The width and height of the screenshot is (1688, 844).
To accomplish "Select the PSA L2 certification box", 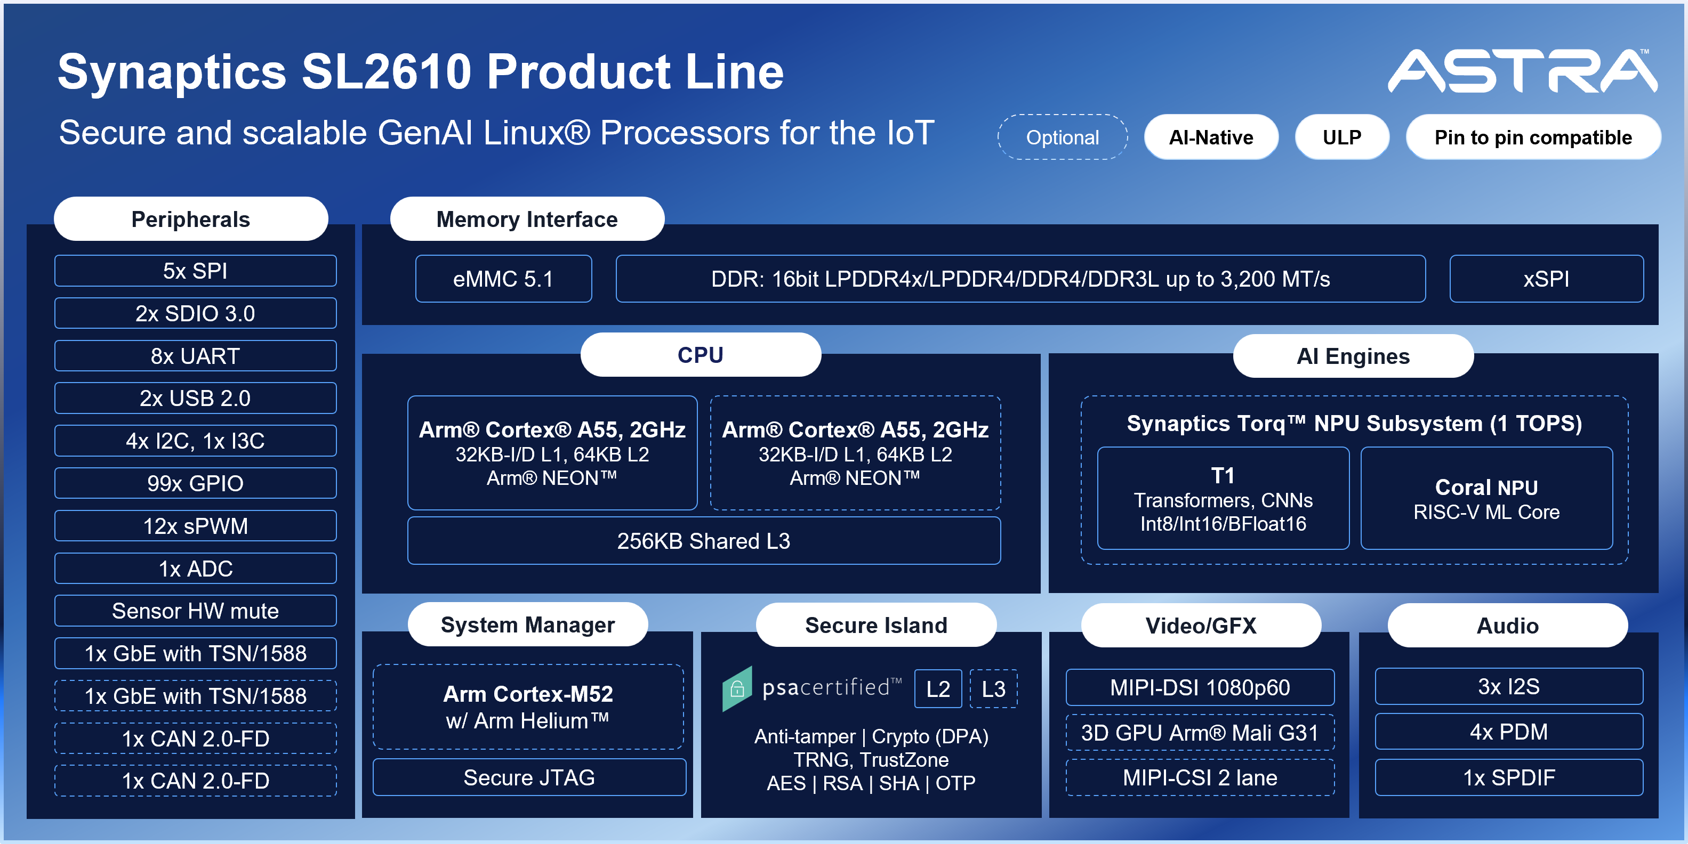I will (938, 689).
